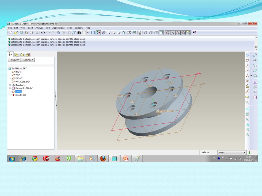Toggle Wireframe display mode
The image size is (262, 196).
(146, 33)
